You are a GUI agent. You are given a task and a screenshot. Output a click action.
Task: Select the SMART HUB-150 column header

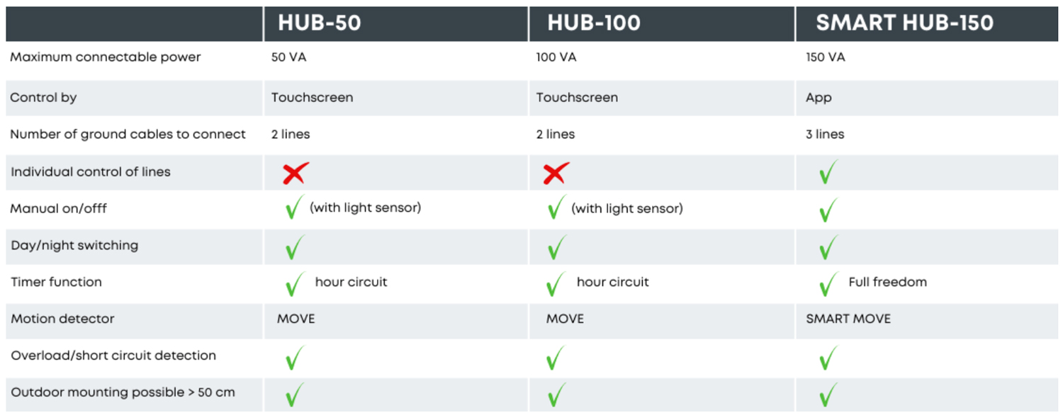tap(904, 23)
